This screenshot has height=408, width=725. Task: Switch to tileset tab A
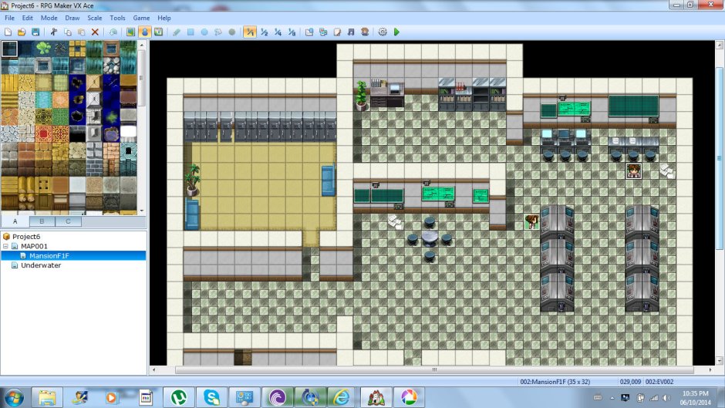click(15, 221)
